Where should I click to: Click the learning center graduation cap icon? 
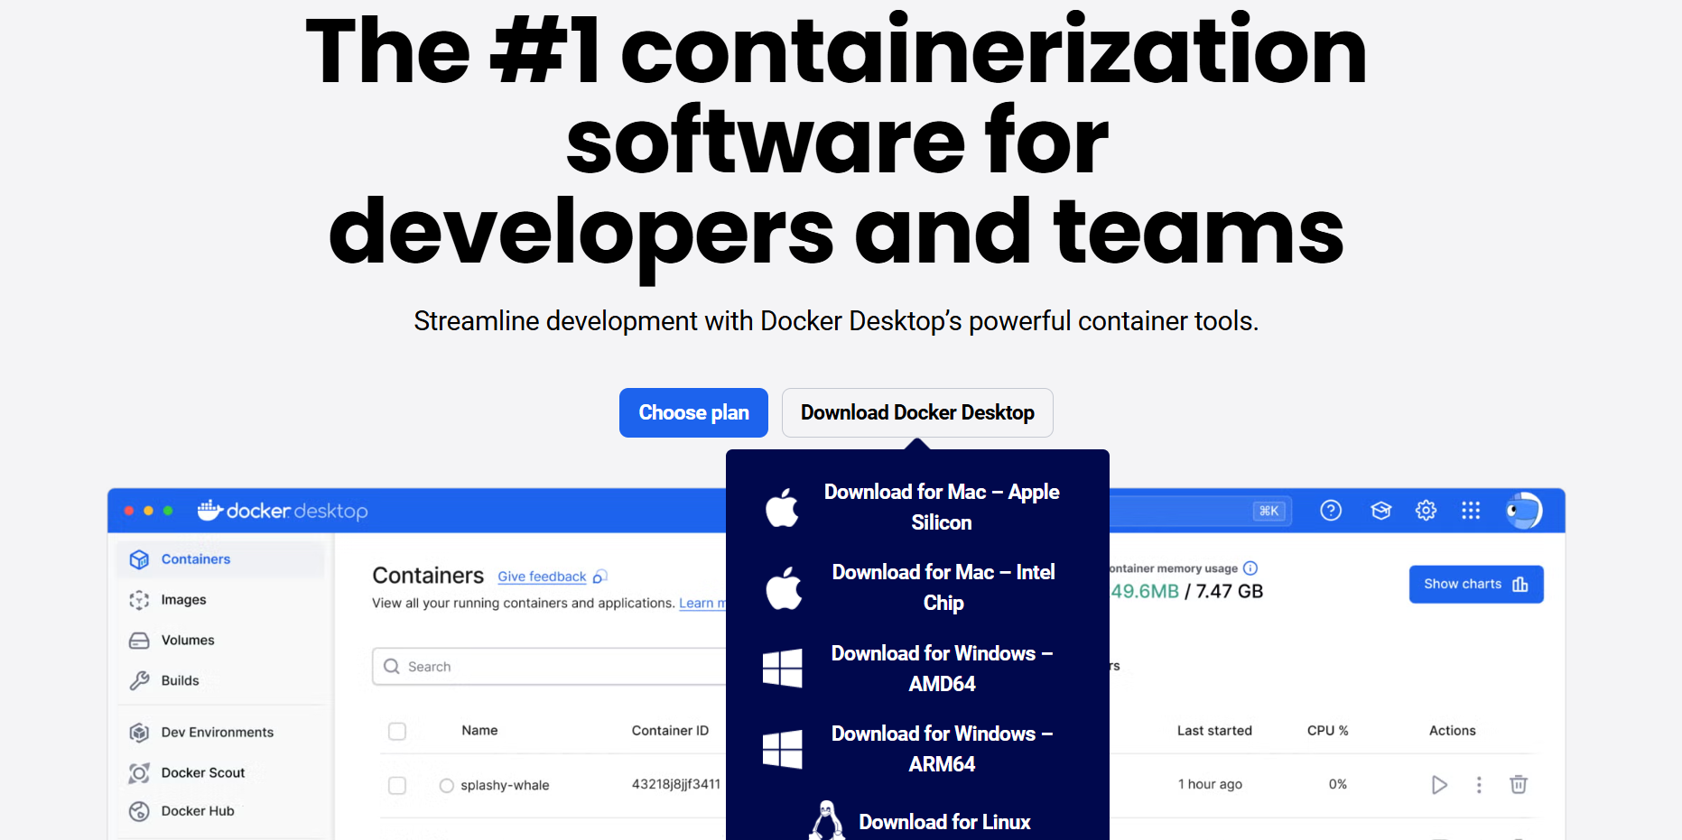click(1380, 510)
